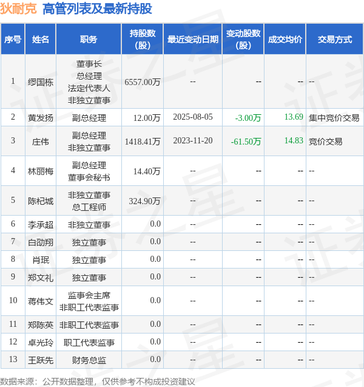Click the 董事会秘书 position text

tap(89, 177)
